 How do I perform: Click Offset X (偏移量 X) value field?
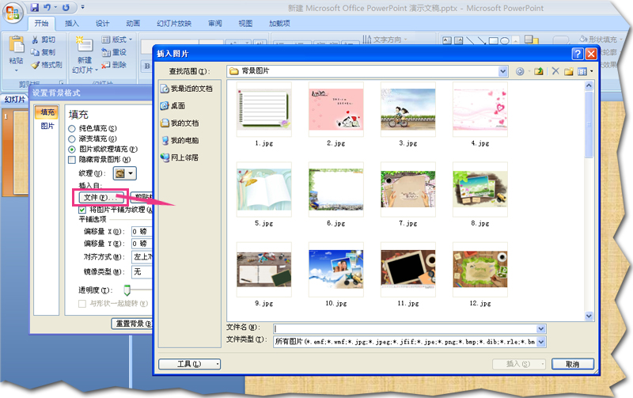(142, 232)
